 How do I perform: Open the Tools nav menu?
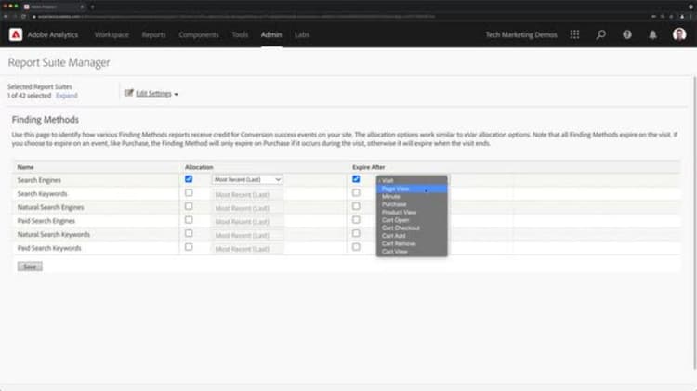240,34
